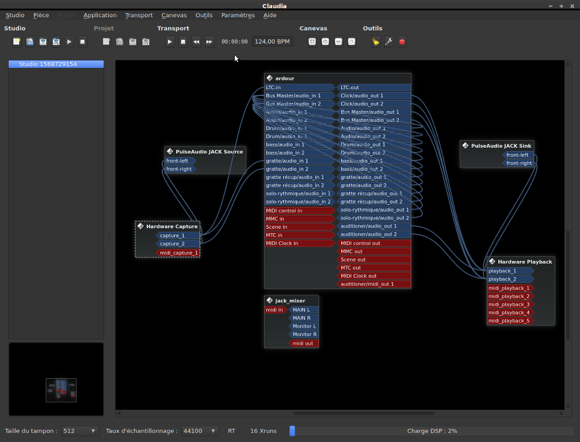Click the Charge DSP progress bar
The height and width of the screenshot is (442, 580).
pos(432,431)
